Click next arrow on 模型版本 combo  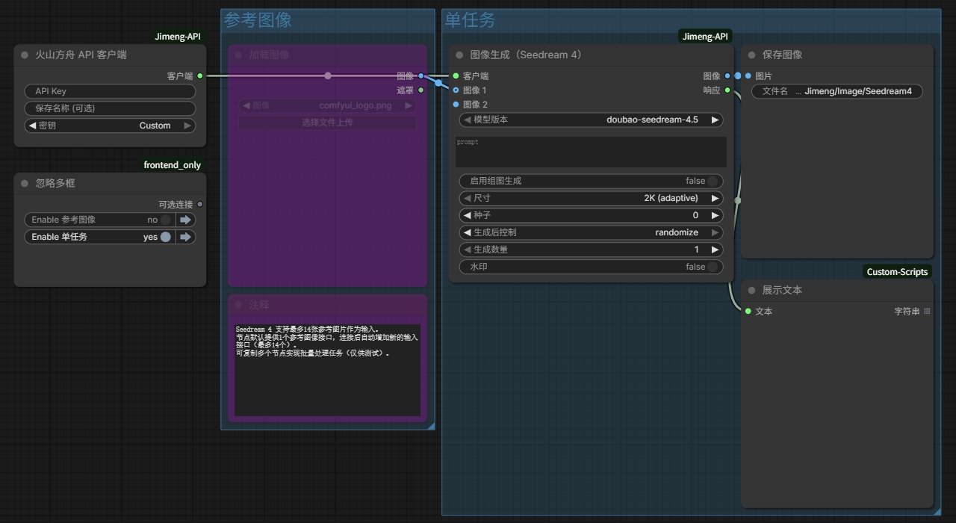715,120
